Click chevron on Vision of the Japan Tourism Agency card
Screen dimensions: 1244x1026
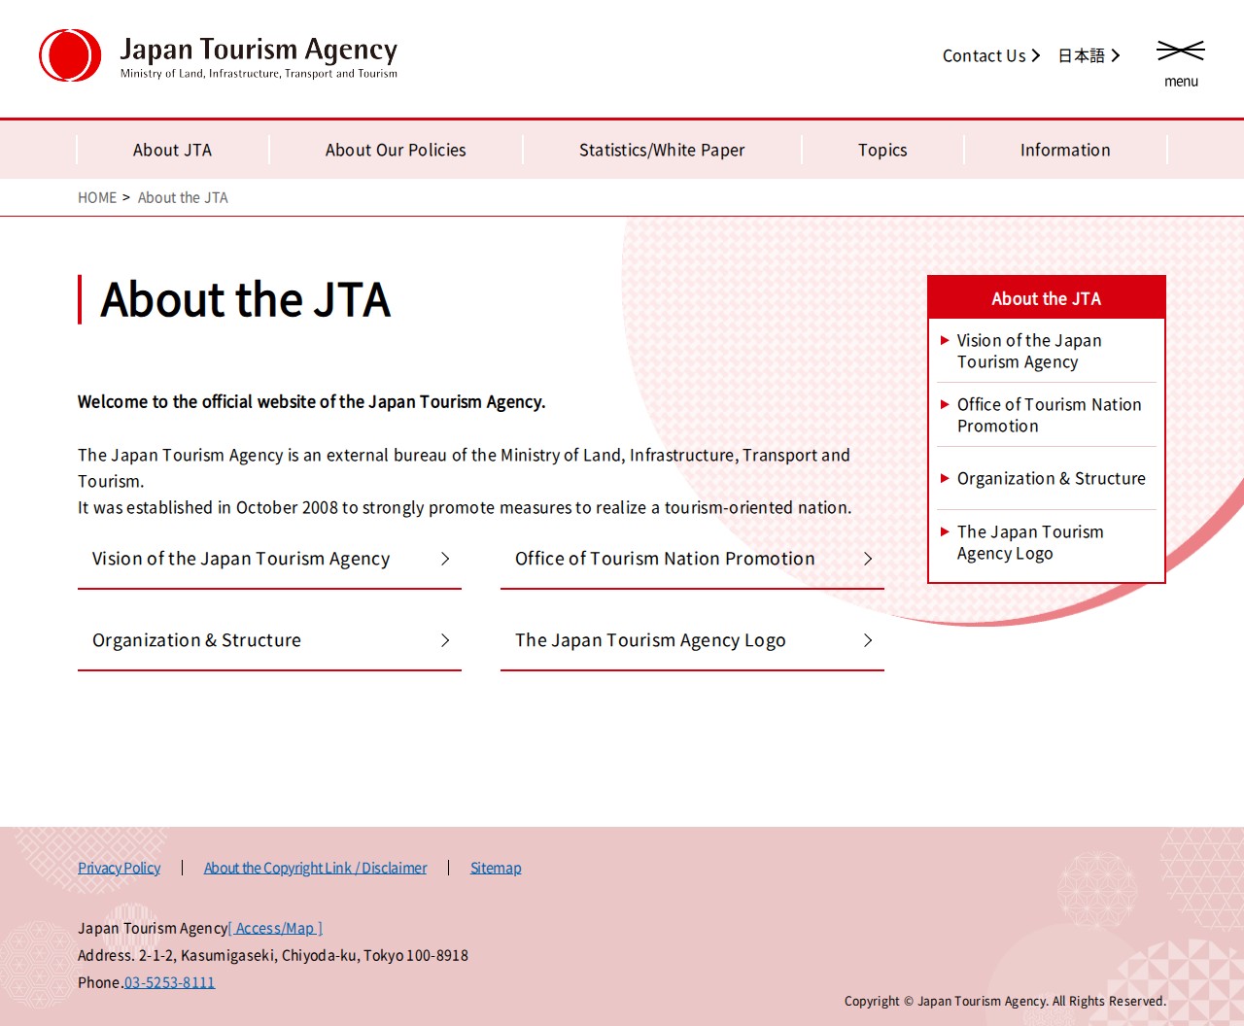pyautogui.click(x=445, y=559)
